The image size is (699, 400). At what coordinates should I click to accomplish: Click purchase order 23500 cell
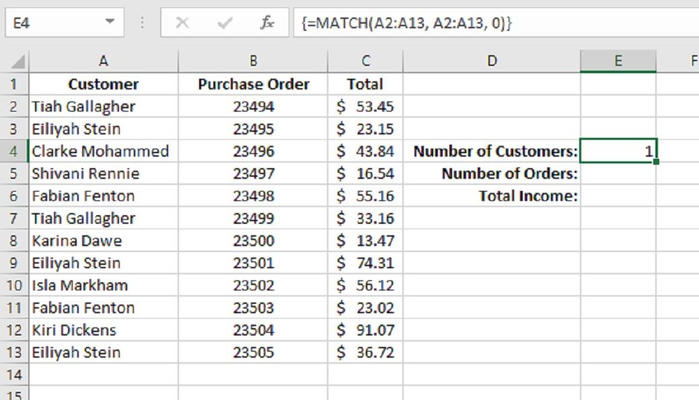coord(253,241)
